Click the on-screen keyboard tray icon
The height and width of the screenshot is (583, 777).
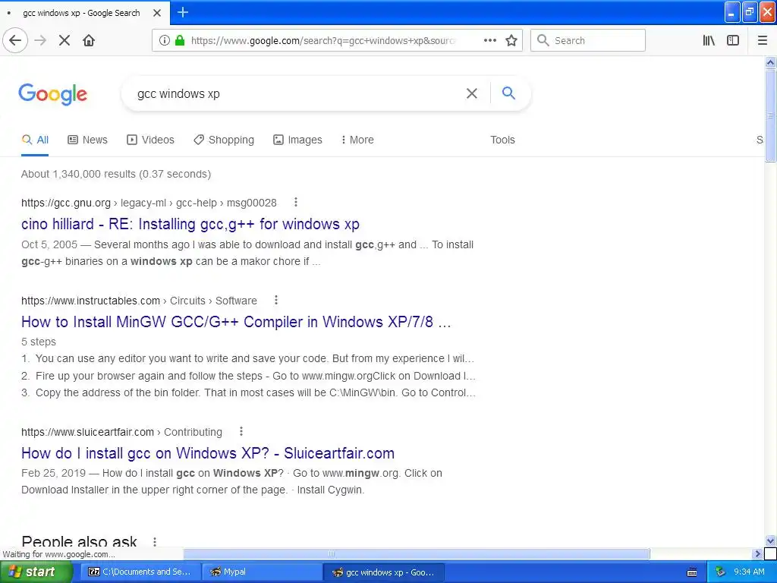pyautogui.click(x=692, y=572)
